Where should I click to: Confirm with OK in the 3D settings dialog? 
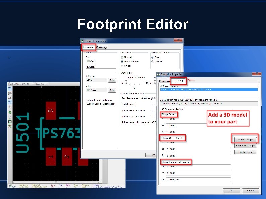(x=231, y=191)
